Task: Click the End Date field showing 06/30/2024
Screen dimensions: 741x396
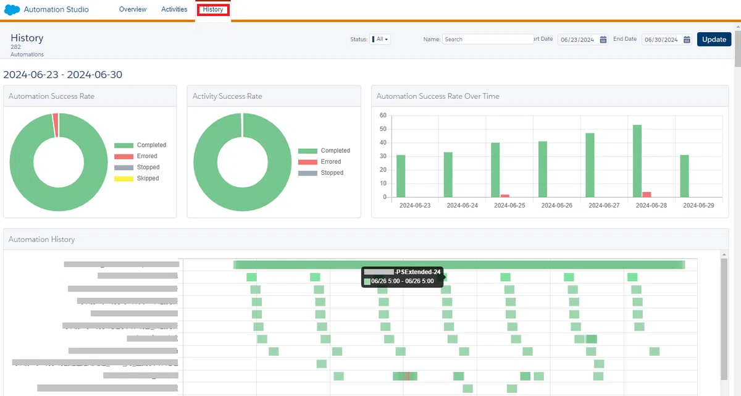Action: pyautogui.click(x=667, y=40)
